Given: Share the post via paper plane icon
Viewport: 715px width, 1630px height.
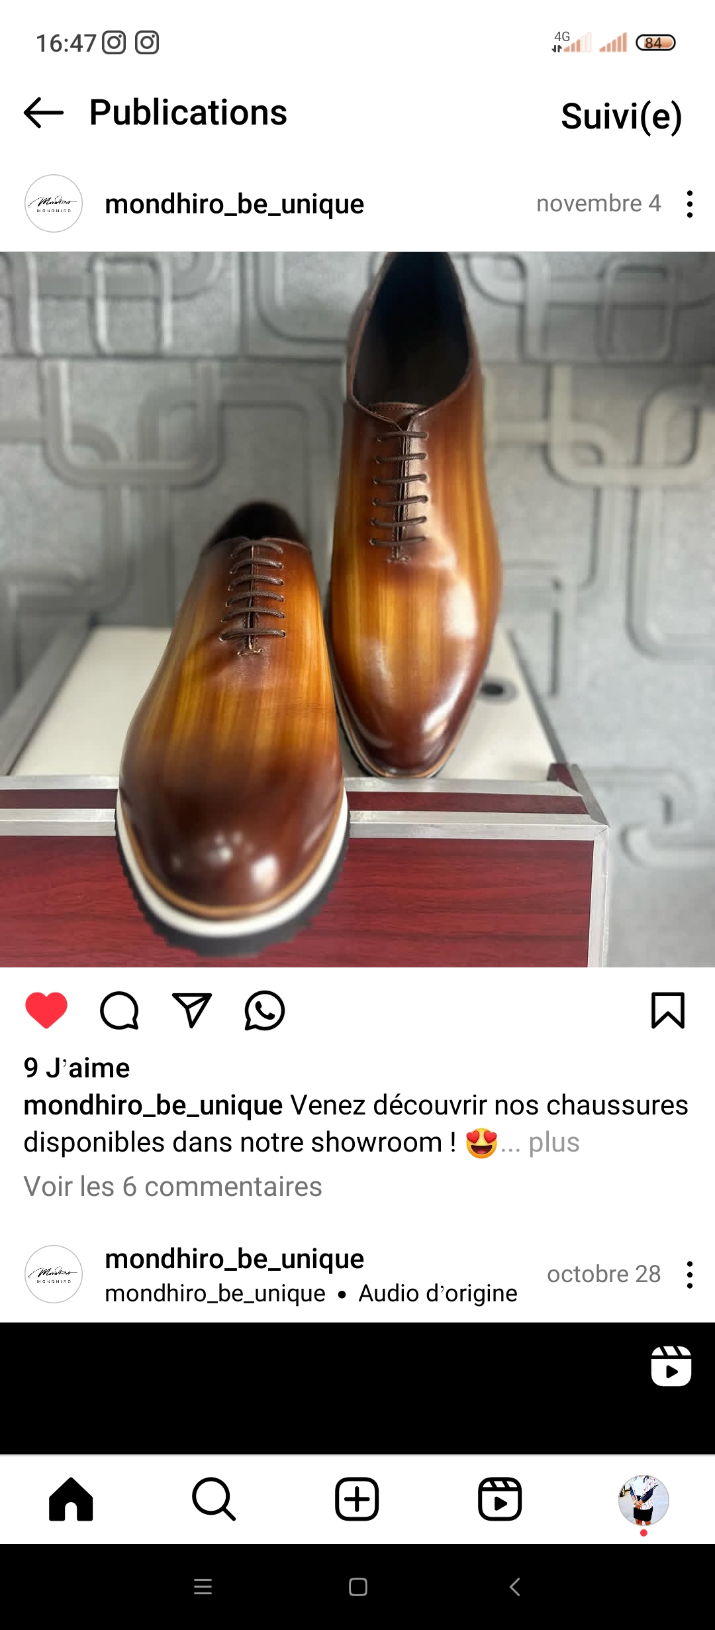Looking at the screenshot, I should pos(192,1010).
